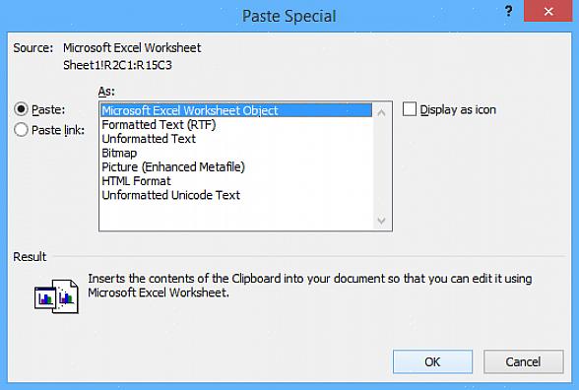Click the Cancel button
This screenshot has height=390, width=579.
(x=523, y=362)
